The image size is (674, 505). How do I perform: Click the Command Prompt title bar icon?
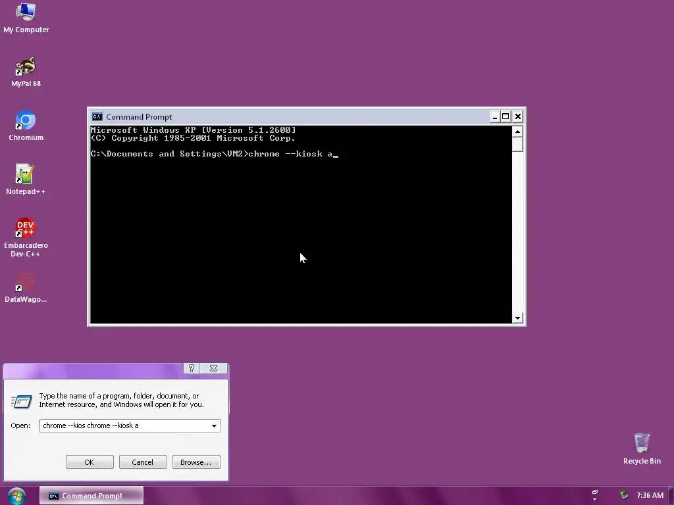click(97, 117)
